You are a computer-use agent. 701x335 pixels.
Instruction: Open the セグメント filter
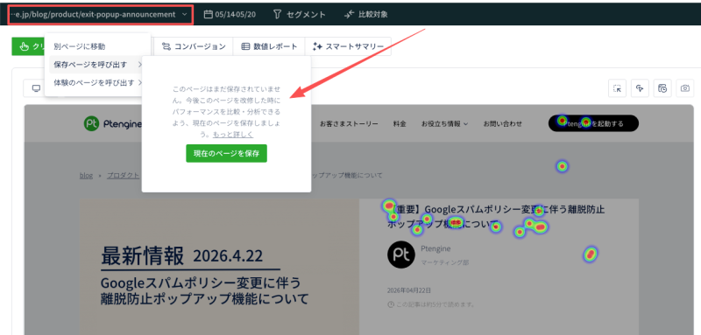click(x=300, y=14)
